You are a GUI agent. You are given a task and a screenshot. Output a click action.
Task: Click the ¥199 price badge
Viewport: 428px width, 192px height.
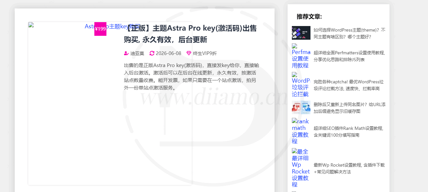point(100,29)
